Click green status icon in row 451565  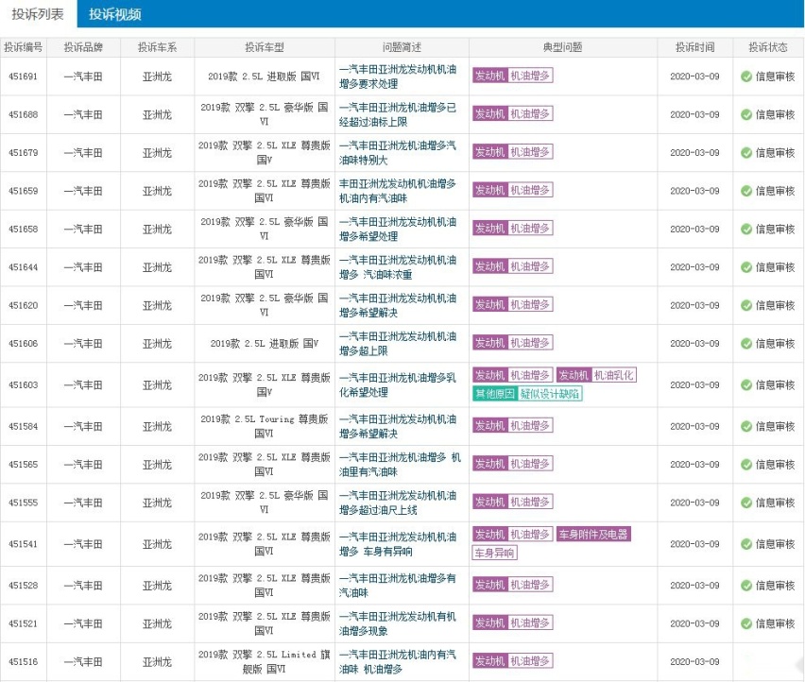[x=746, y=465]
